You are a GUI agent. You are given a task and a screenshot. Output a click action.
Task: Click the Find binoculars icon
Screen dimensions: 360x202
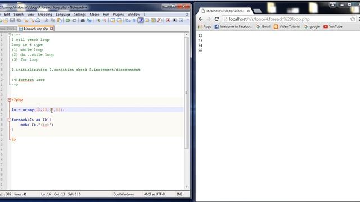click(83, 20)
